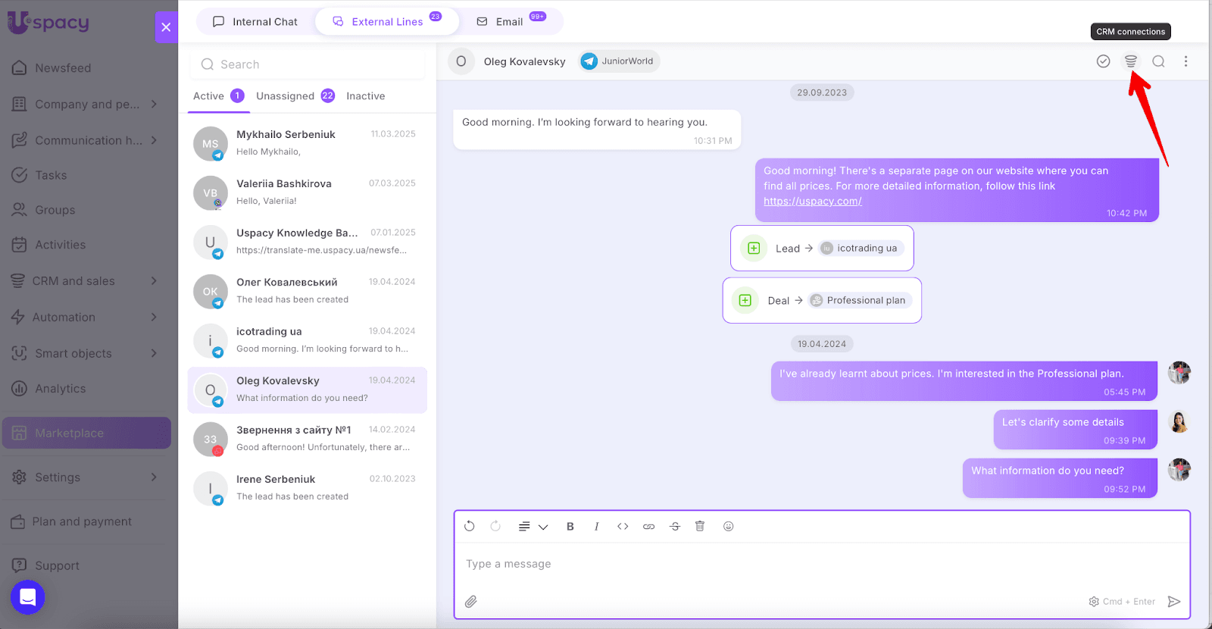Attach a file with paperclip icon

[471, 602]
